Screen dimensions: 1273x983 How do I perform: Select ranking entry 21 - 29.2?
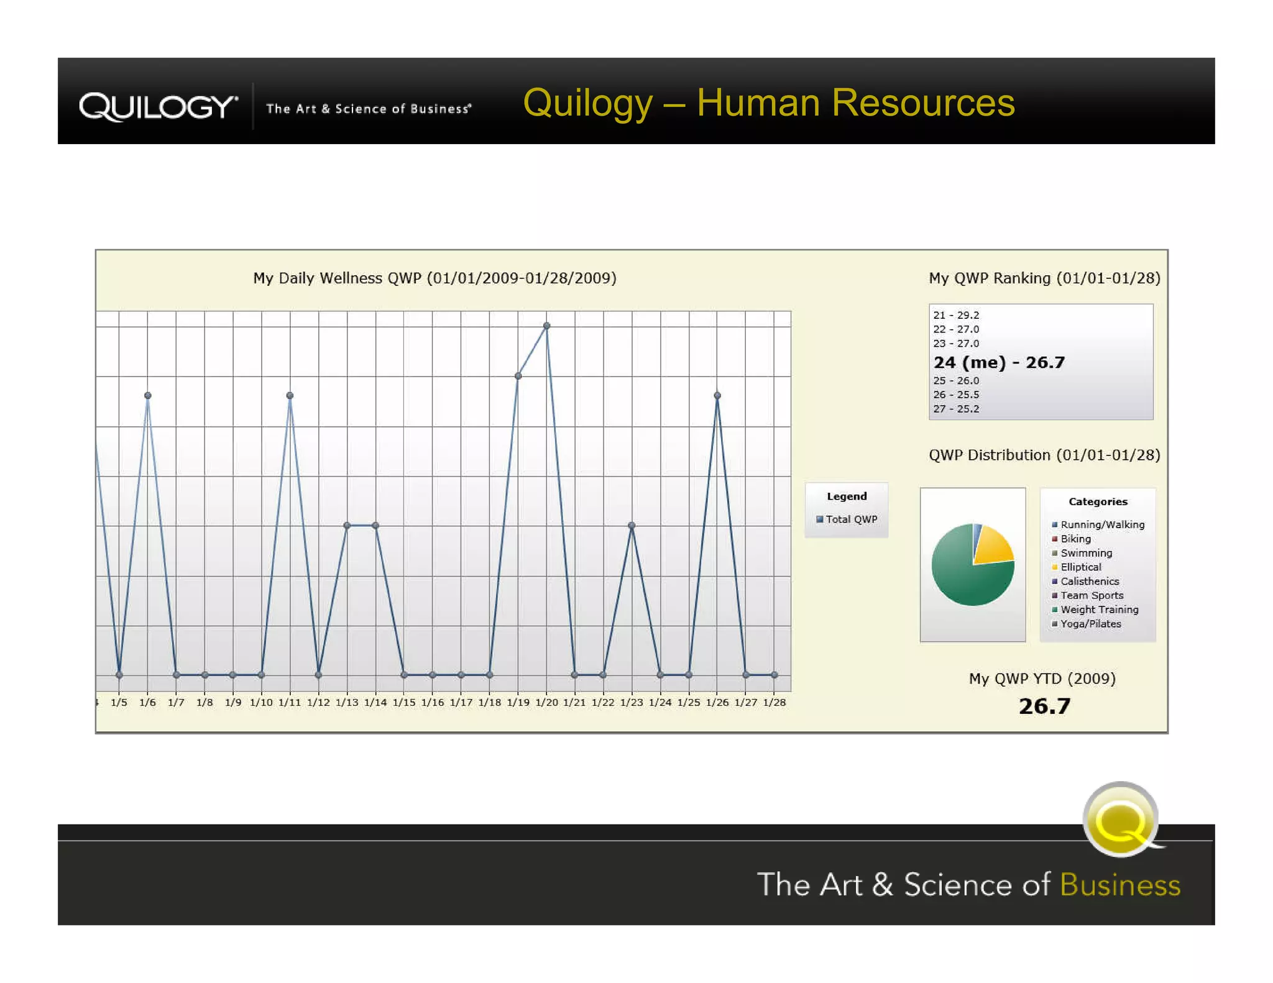955,315
